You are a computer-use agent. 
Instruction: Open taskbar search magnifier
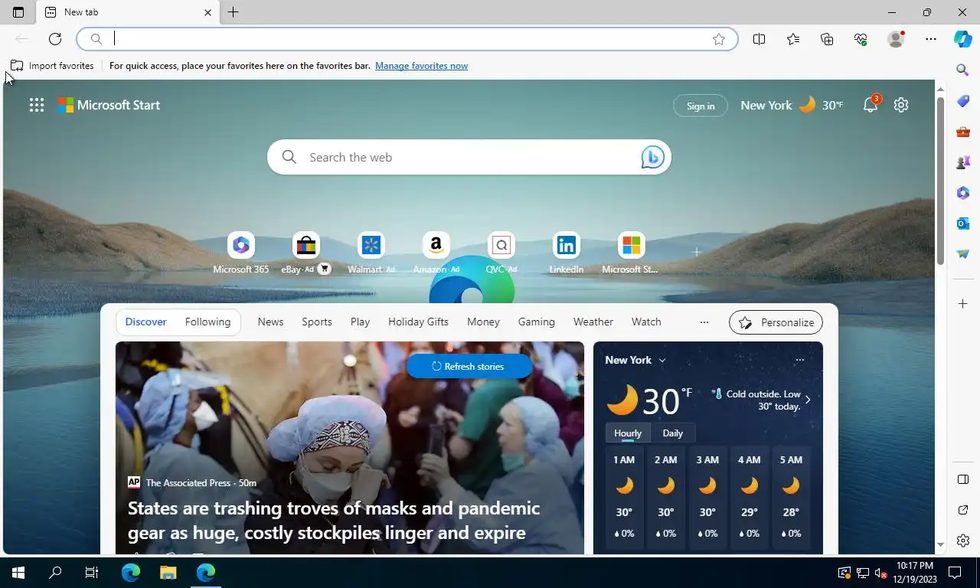pos(55,573)
